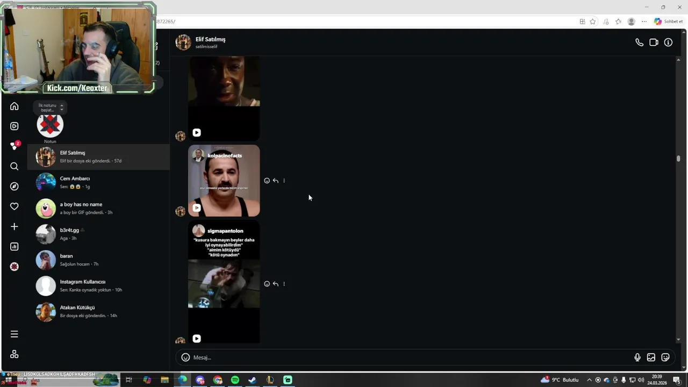This screenshot has height=387, width=688.
Task: Open Edge favorites list icon
Action: pos(618,21)
